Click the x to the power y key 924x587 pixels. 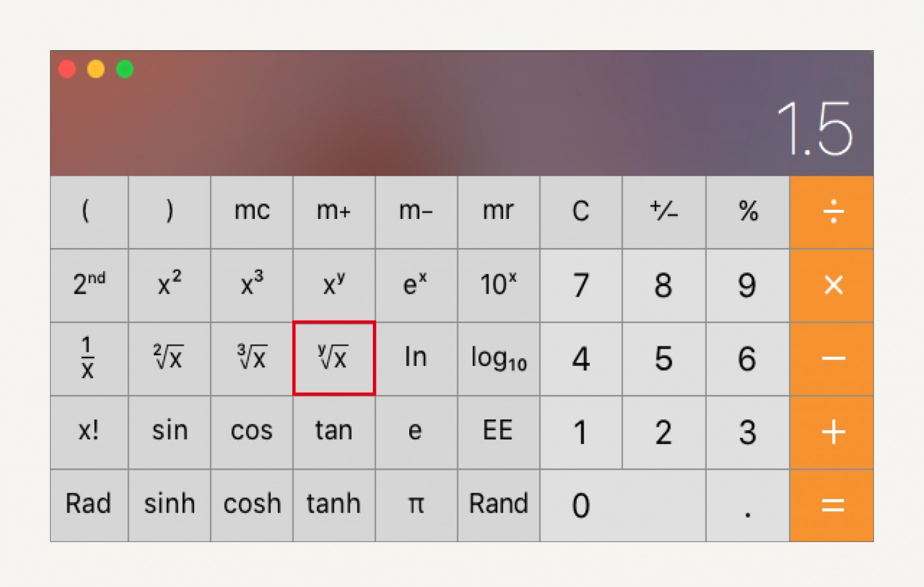334,286
